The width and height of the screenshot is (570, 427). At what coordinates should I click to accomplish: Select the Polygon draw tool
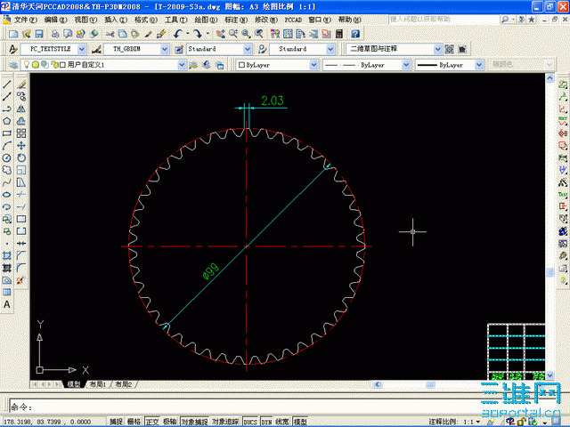click(x=7, y=121)
